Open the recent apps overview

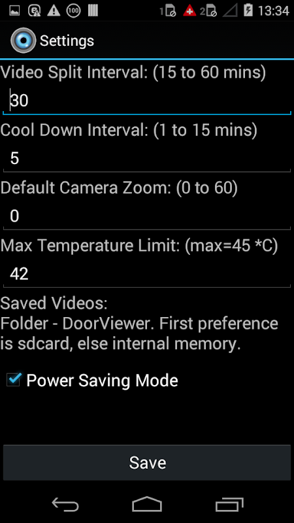pyautogui.click(x=229, y=504)
